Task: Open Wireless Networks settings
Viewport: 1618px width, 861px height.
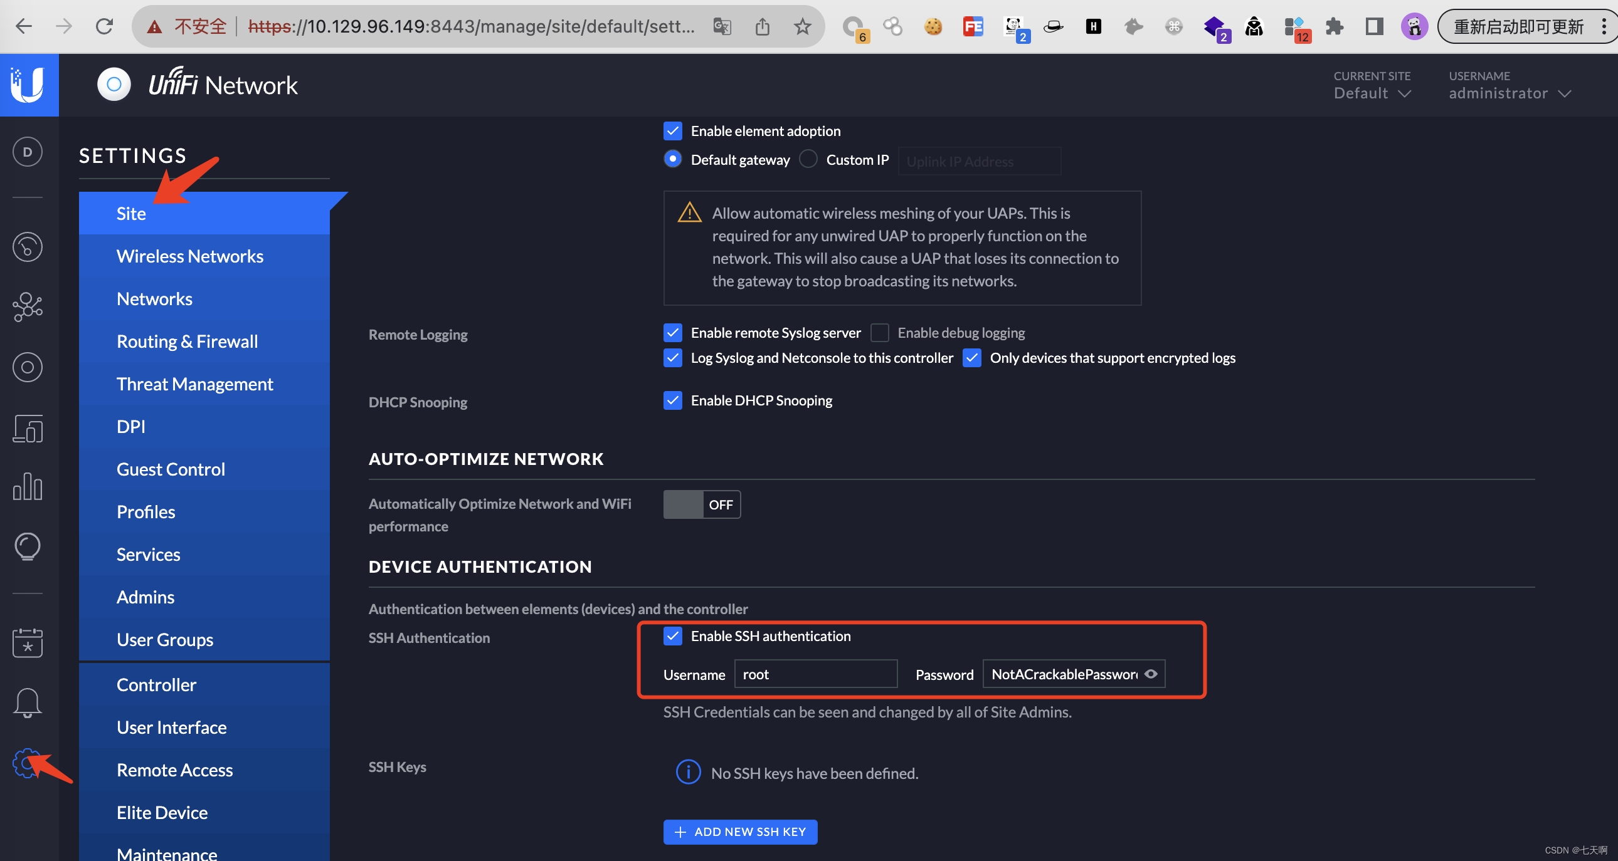Action: coord(204,256)
